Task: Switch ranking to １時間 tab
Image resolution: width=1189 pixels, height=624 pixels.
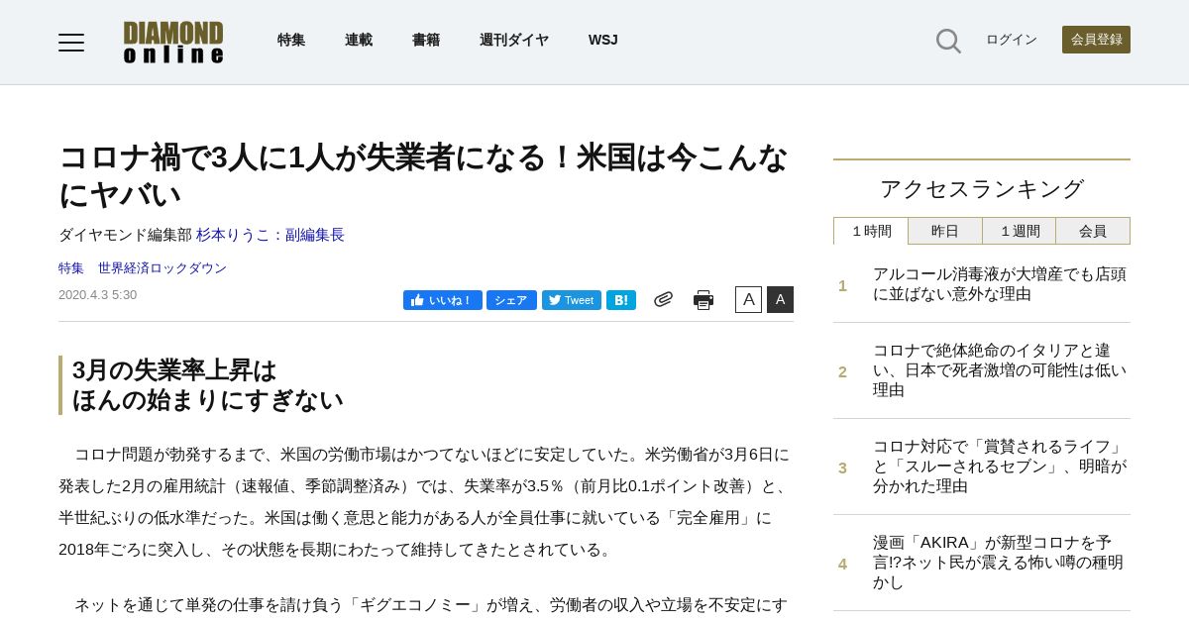Action: coord(871,231)
